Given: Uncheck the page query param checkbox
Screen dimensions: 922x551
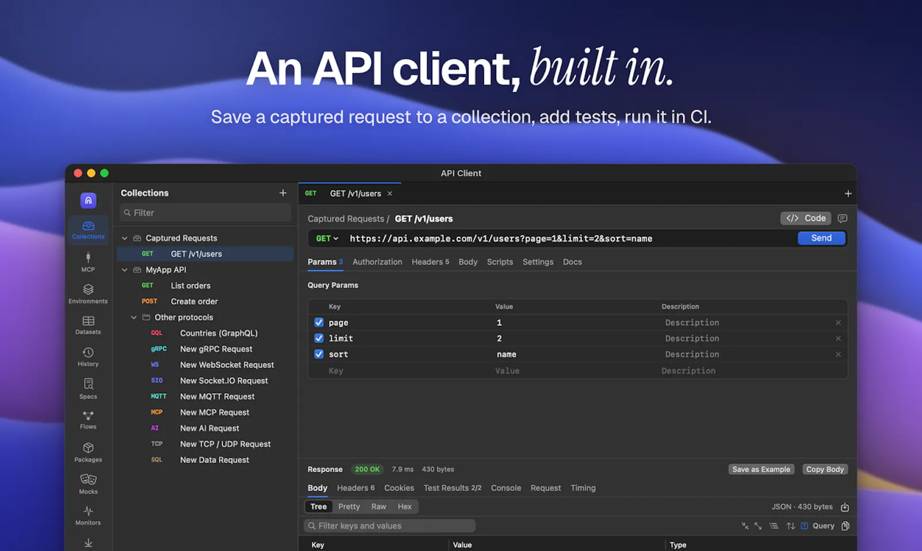Looking at the screenshot, I should [319, 322].
